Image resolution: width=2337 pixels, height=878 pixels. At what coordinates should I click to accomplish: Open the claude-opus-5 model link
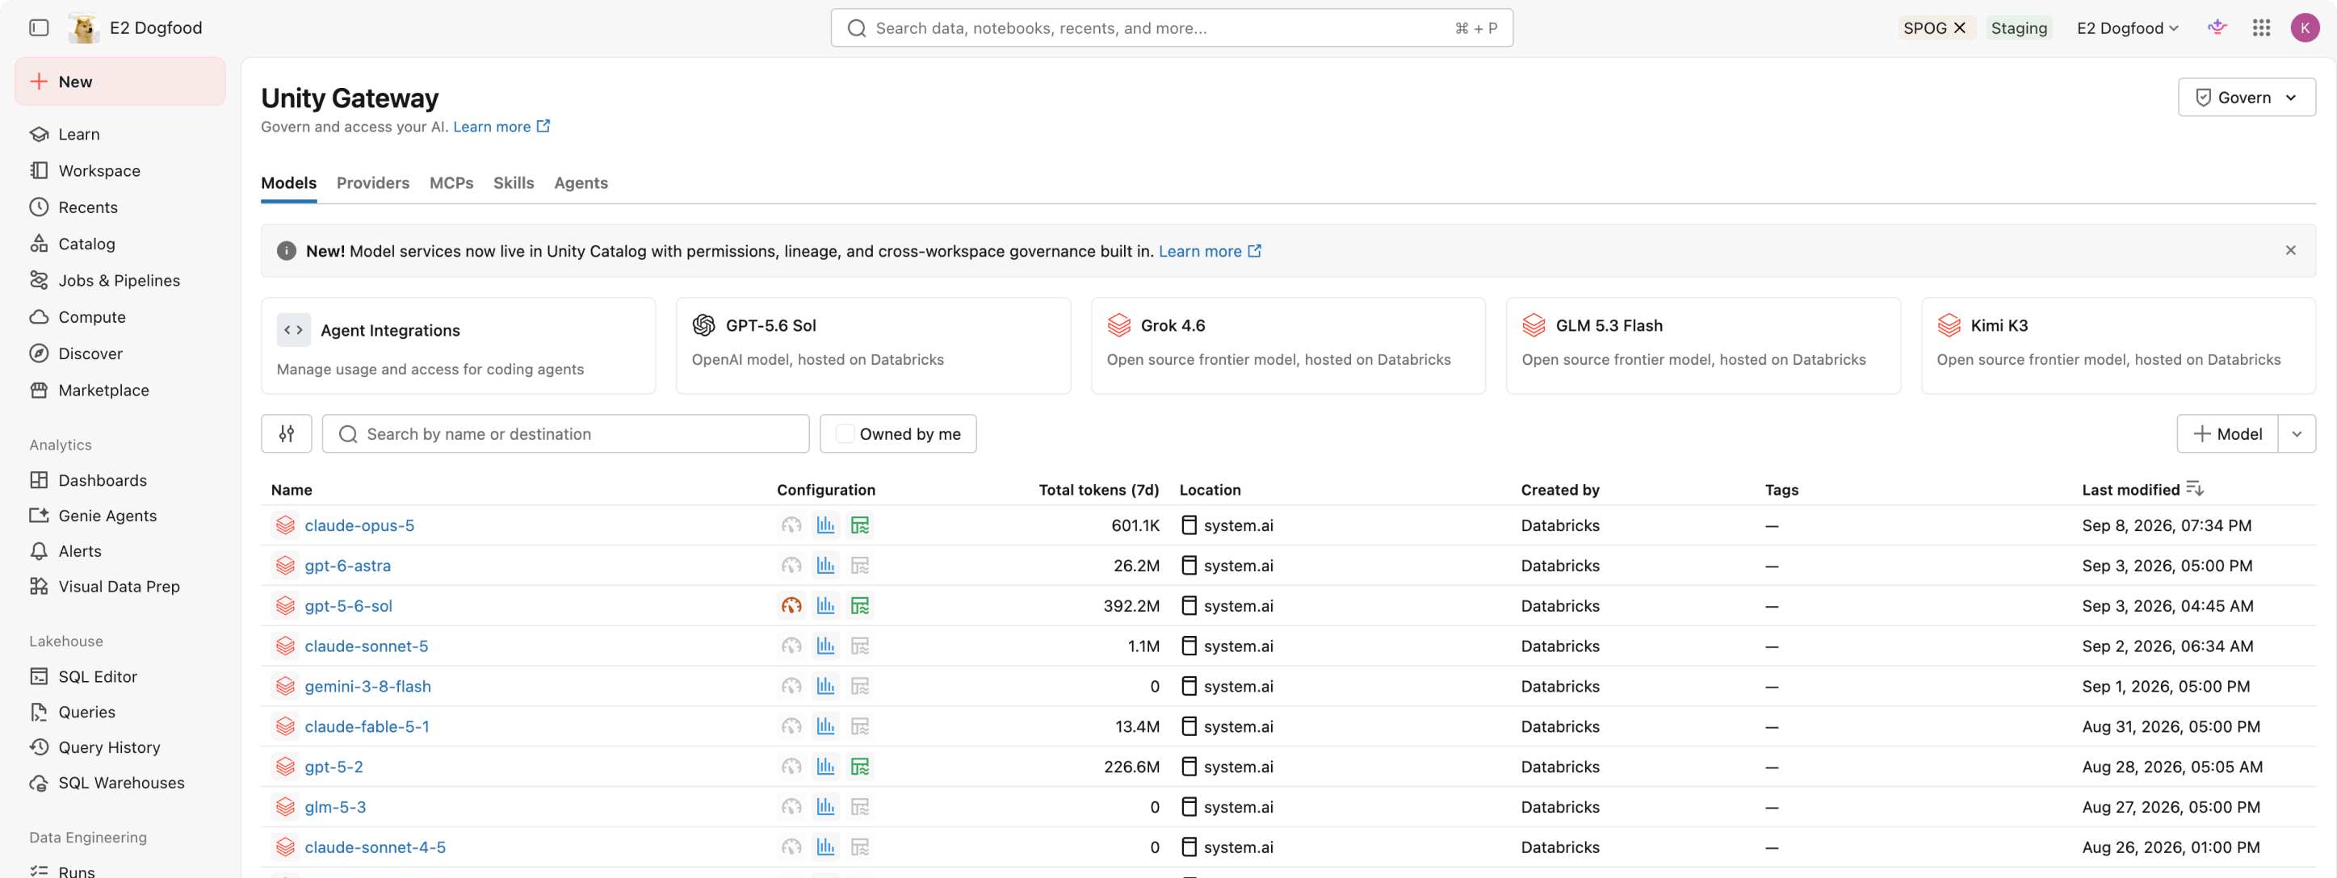coord(359,525)
